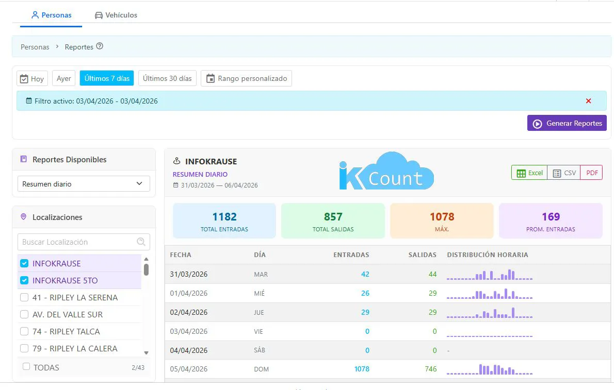
Task: Export report to Excel
Action: pos(529,173)
